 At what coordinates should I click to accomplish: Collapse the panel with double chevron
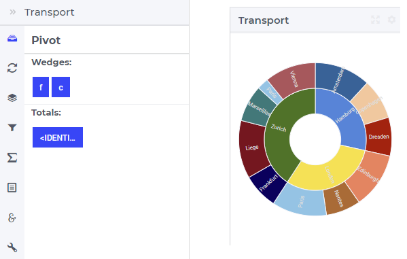click(12, 12)
